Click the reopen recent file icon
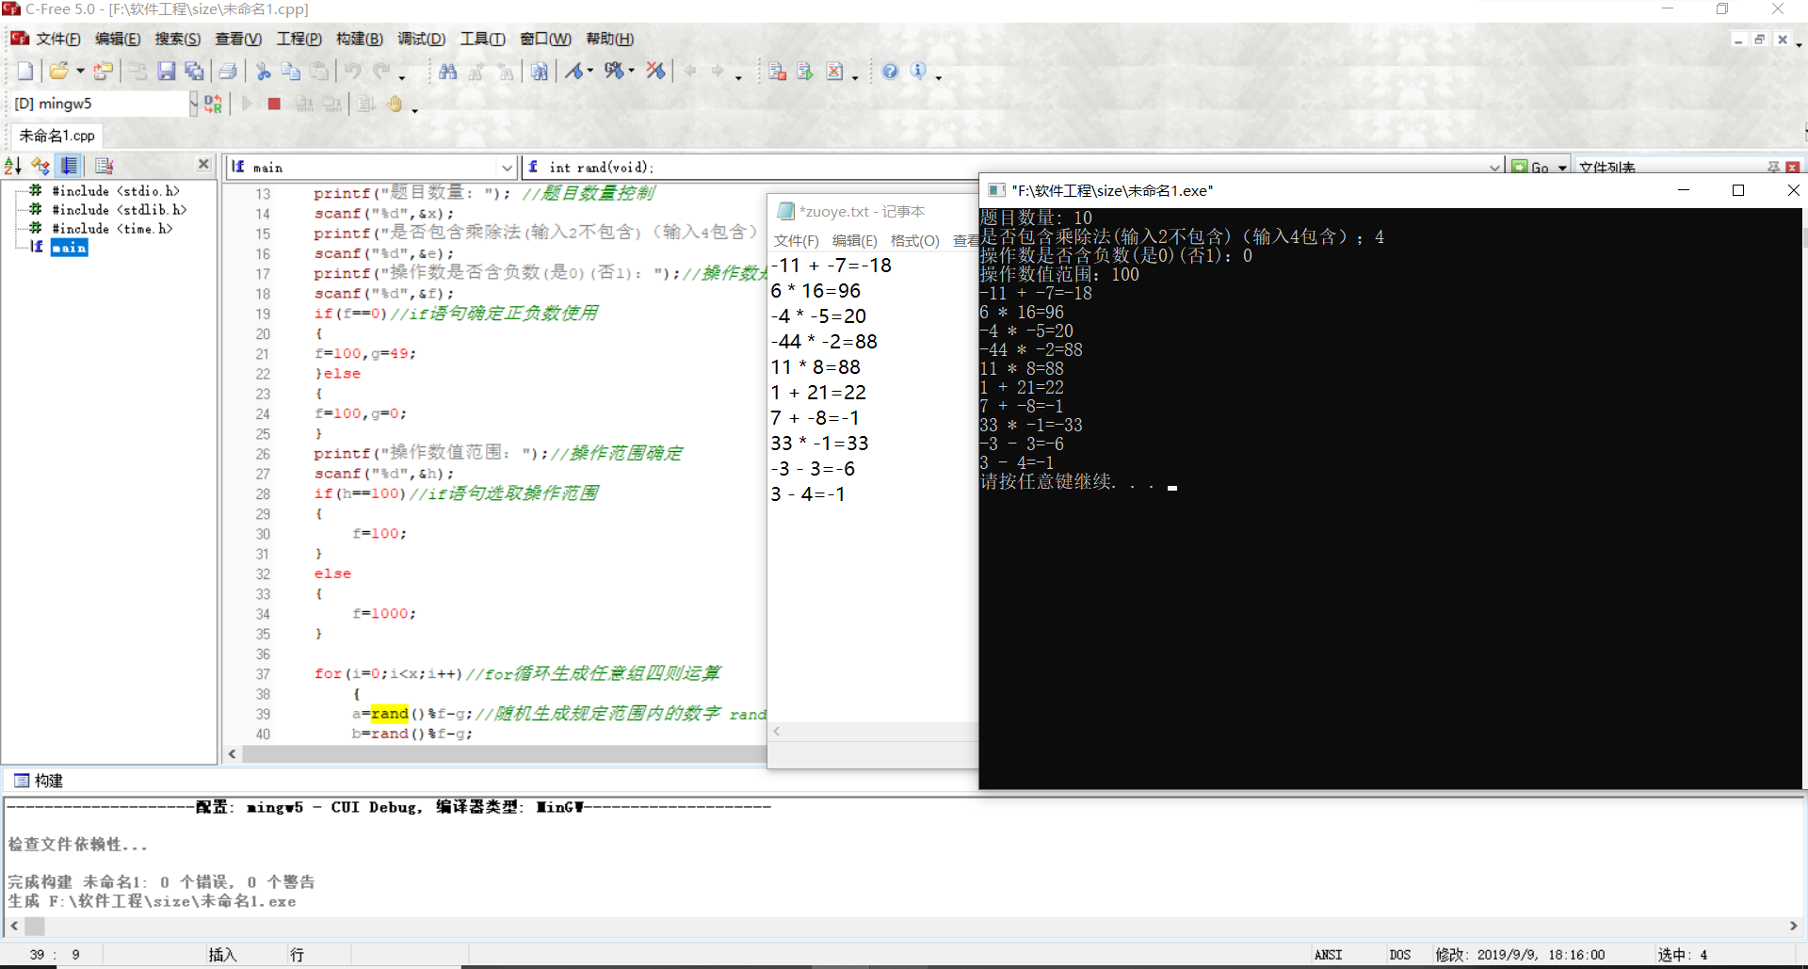Image resolution: width=1808 pixels, height=969 pixels. click(103, 71)
